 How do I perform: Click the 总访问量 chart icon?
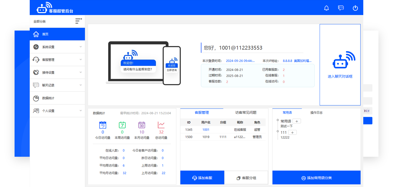[x=161, y=125]
